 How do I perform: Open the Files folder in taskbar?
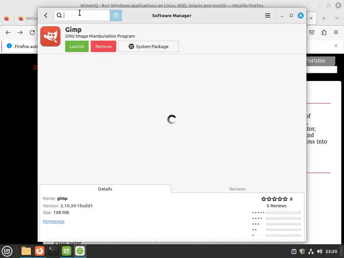[x=26, y=251]
